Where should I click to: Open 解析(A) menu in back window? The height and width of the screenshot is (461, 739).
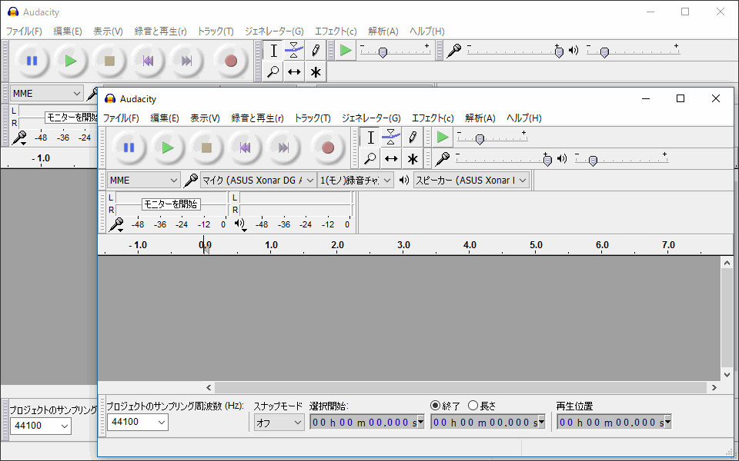(x=383, y=32)
